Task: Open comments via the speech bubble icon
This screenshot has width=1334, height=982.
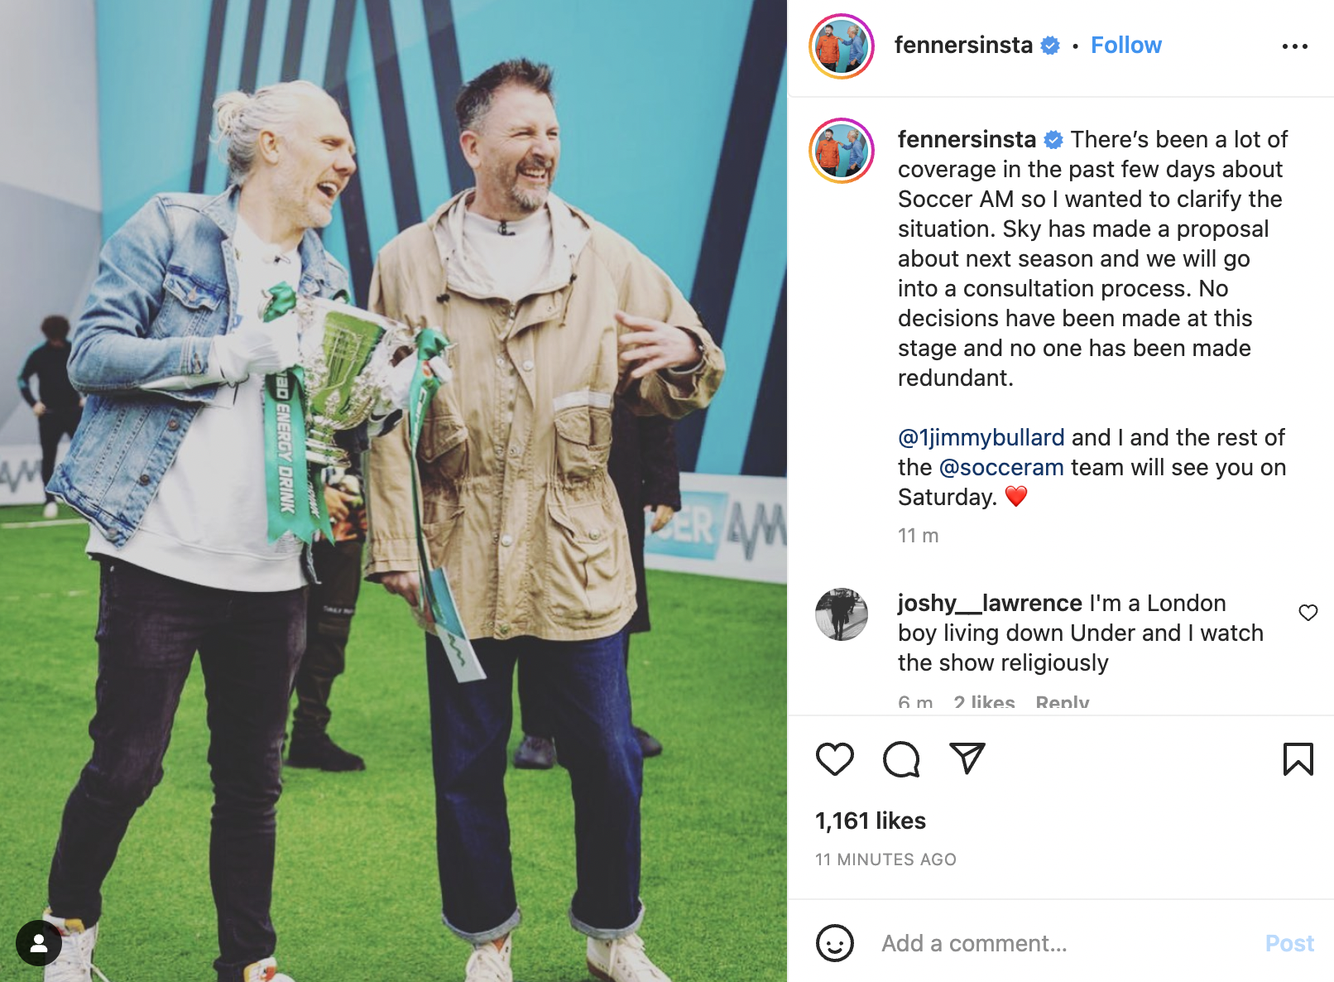Action: click(x=901, y=759)
